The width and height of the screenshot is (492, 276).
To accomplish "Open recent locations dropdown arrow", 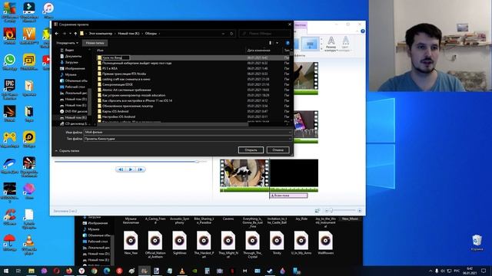I will pyautogui.click(x=70, y=34).
